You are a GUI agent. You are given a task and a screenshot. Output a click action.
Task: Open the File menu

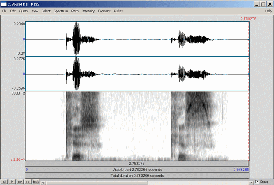tap(4, 11)
